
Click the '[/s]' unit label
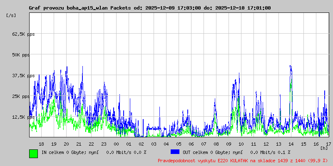click(11, 15)
